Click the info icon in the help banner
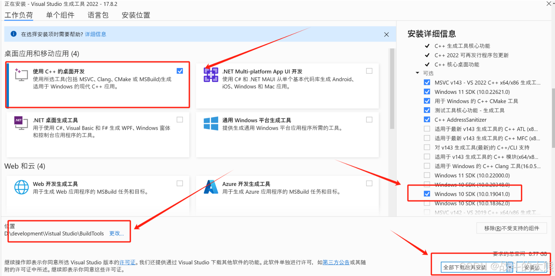 click(x=13, y=34)
